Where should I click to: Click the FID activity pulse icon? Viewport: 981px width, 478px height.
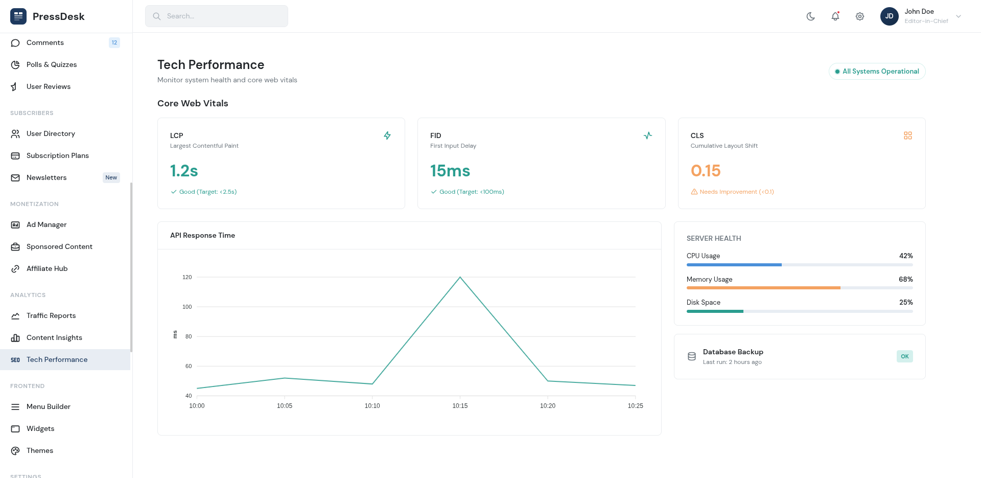(647, 135)
